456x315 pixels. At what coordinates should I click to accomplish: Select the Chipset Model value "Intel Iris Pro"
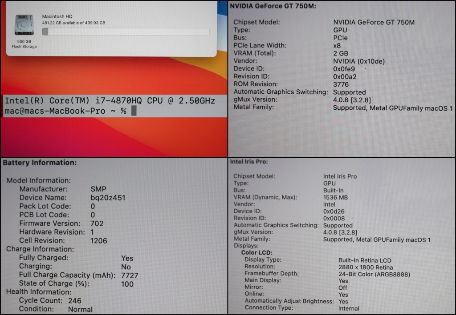pos(340,177)
